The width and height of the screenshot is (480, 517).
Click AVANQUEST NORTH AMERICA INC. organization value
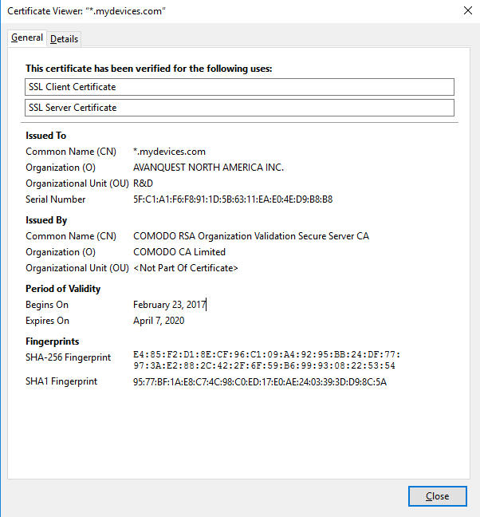coord(209,168)
